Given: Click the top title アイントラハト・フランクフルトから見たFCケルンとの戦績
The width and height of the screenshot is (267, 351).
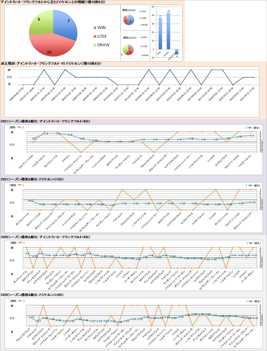Looking at the screenshot, I should (x=53, y=2).
